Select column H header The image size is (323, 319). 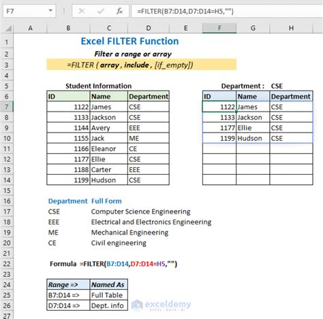[291, 28]
